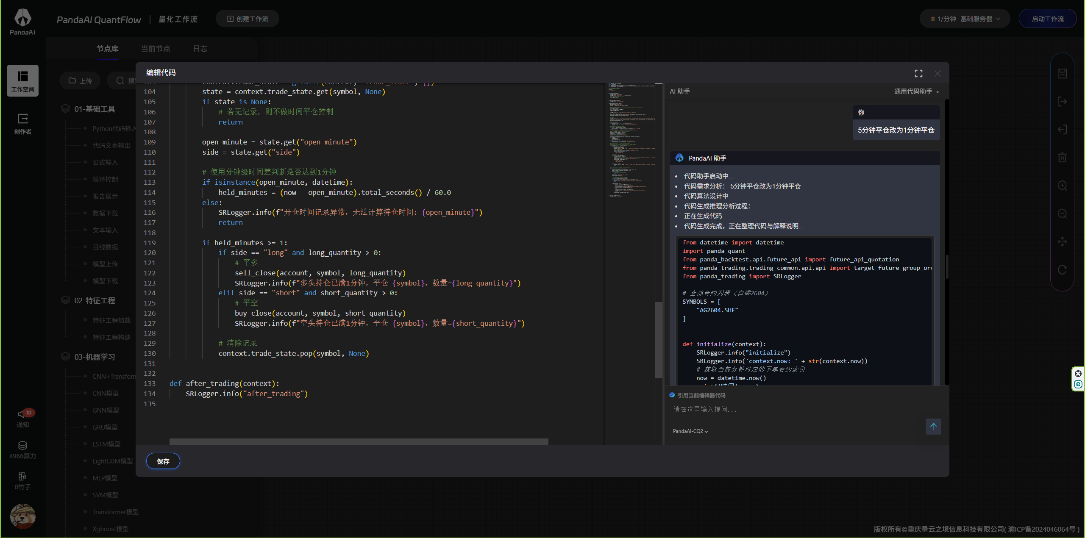
Task: Click the export icon in right toolbar
Action: click(x=1062, y=102)
